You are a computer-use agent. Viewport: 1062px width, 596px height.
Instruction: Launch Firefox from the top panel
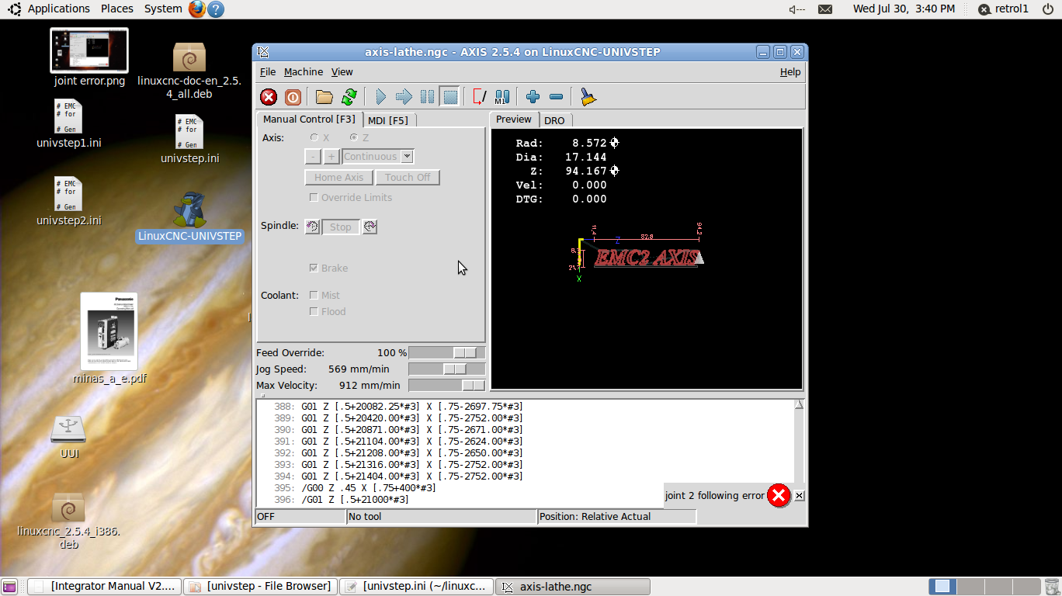196,9
